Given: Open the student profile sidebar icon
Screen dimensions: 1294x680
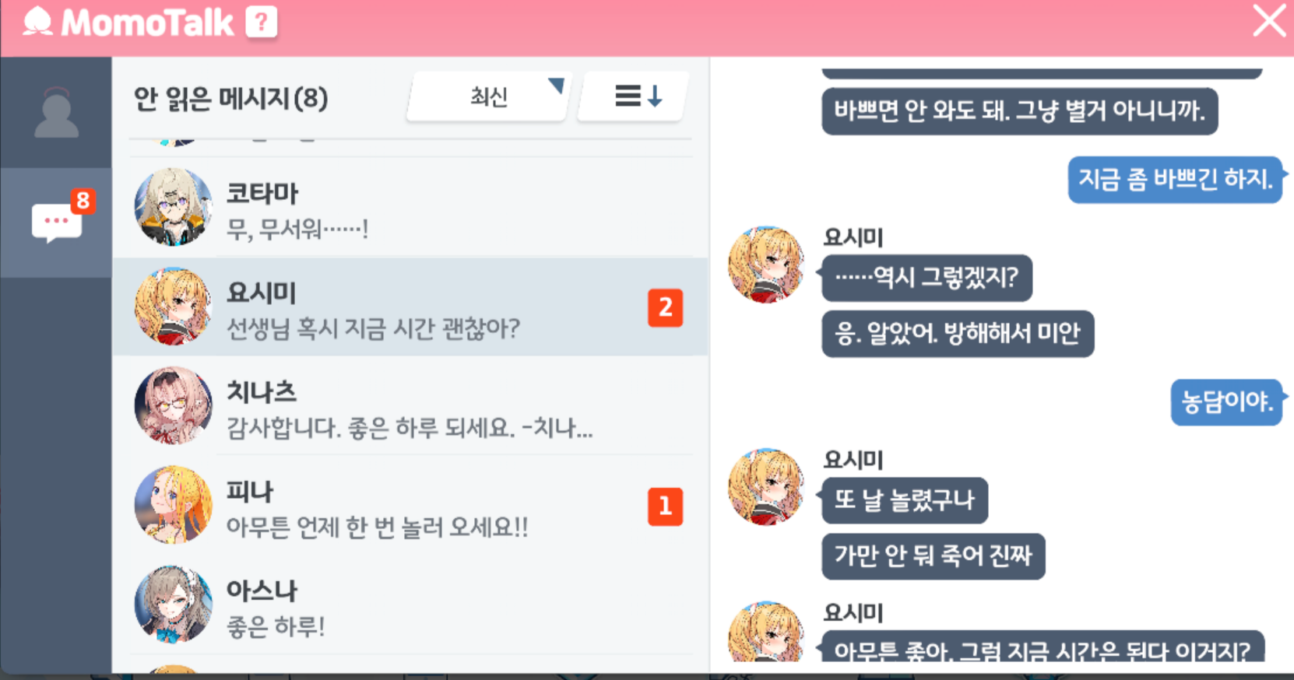Looking at the screenshot, I should coord(56,112).
